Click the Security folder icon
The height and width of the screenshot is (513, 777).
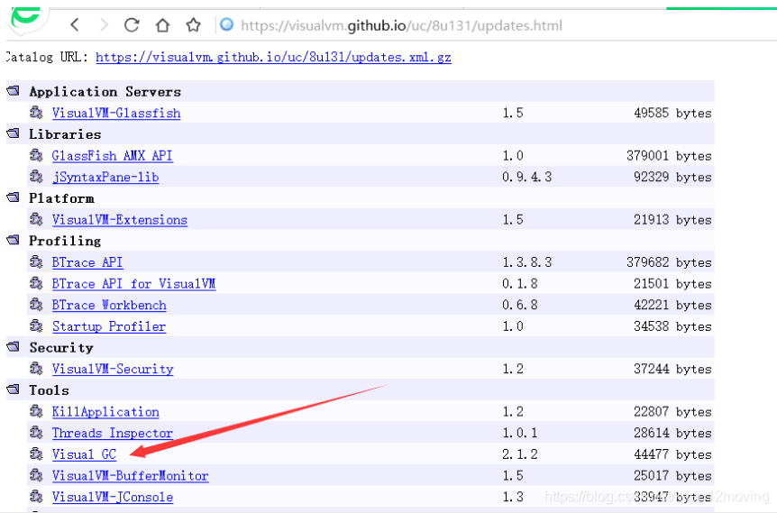point(14,346)
